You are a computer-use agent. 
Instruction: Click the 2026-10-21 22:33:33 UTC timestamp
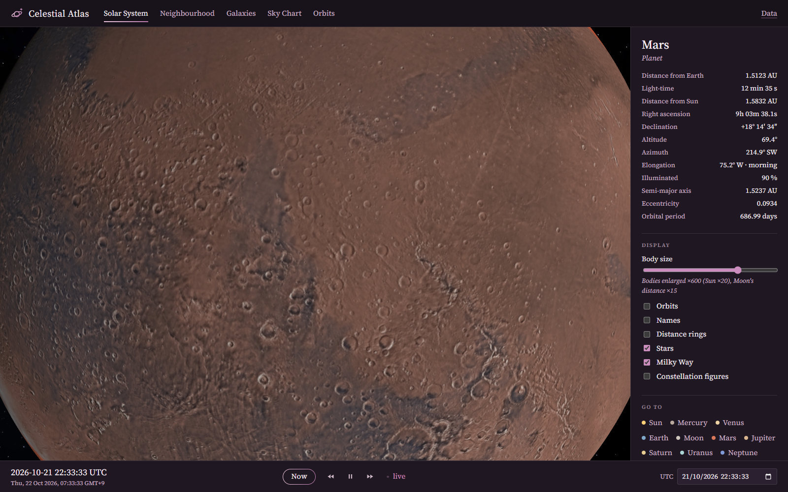(x=59, y=472)
